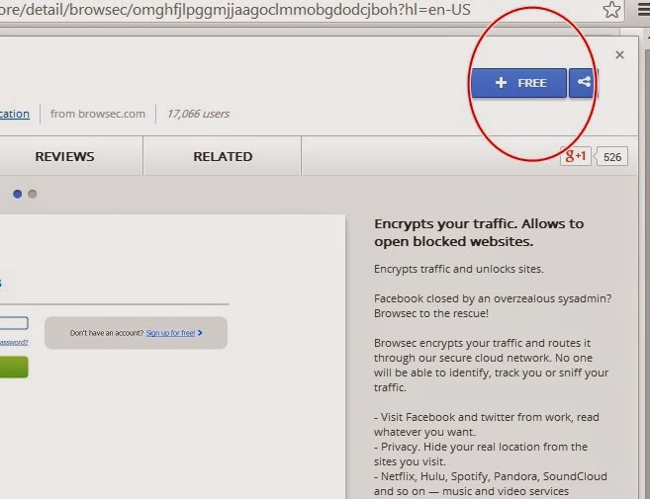The height and width of the screenshot is (499, 650).
Task: Close the extension detail overlay
Action: click(x=619, y=54)
